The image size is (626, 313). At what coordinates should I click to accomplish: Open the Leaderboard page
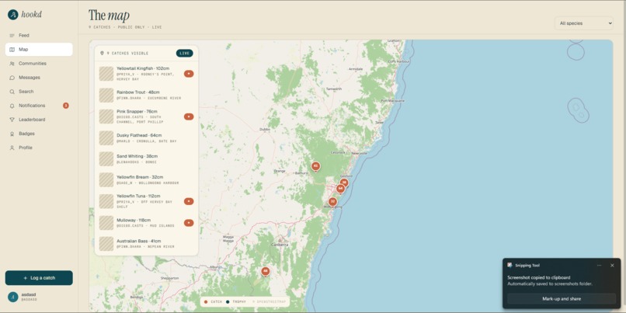(x=39, y=120)
